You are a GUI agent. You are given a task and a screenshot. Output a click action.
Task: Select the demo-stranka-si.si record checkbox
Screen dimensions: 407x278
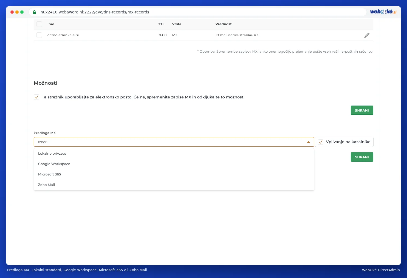coord(39,35)
